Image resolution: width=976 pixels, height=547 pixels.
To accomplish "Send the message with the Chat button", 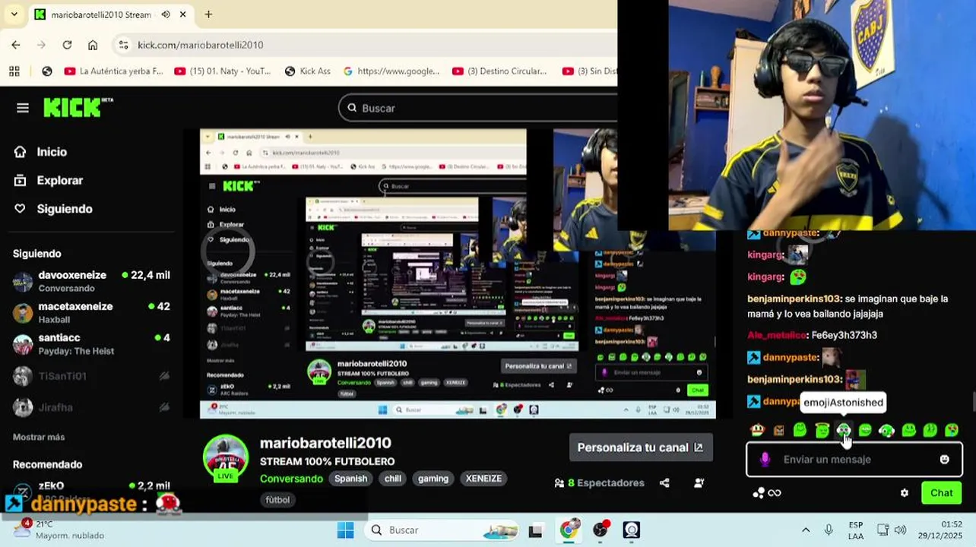I will click(x=941, y=493).
